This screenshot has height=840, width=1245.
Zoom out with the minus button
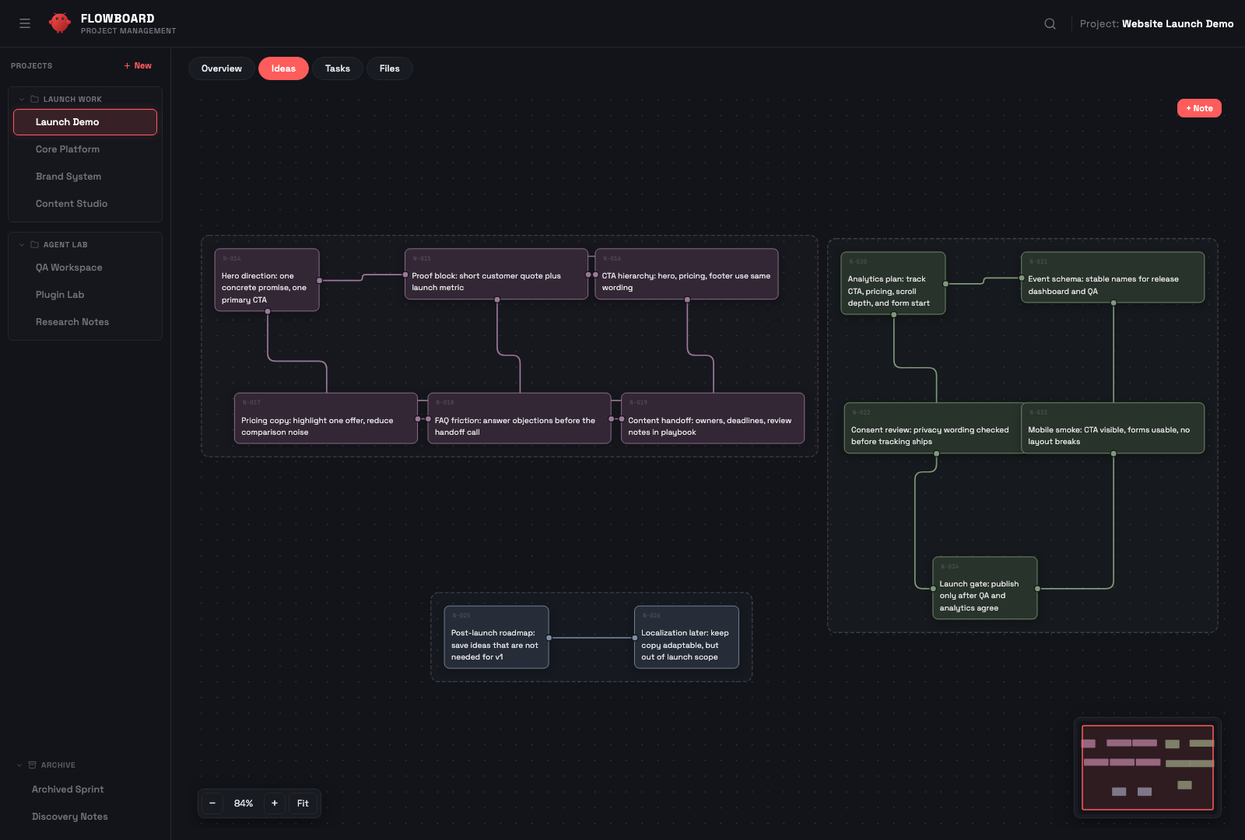(x=212, y=803)
